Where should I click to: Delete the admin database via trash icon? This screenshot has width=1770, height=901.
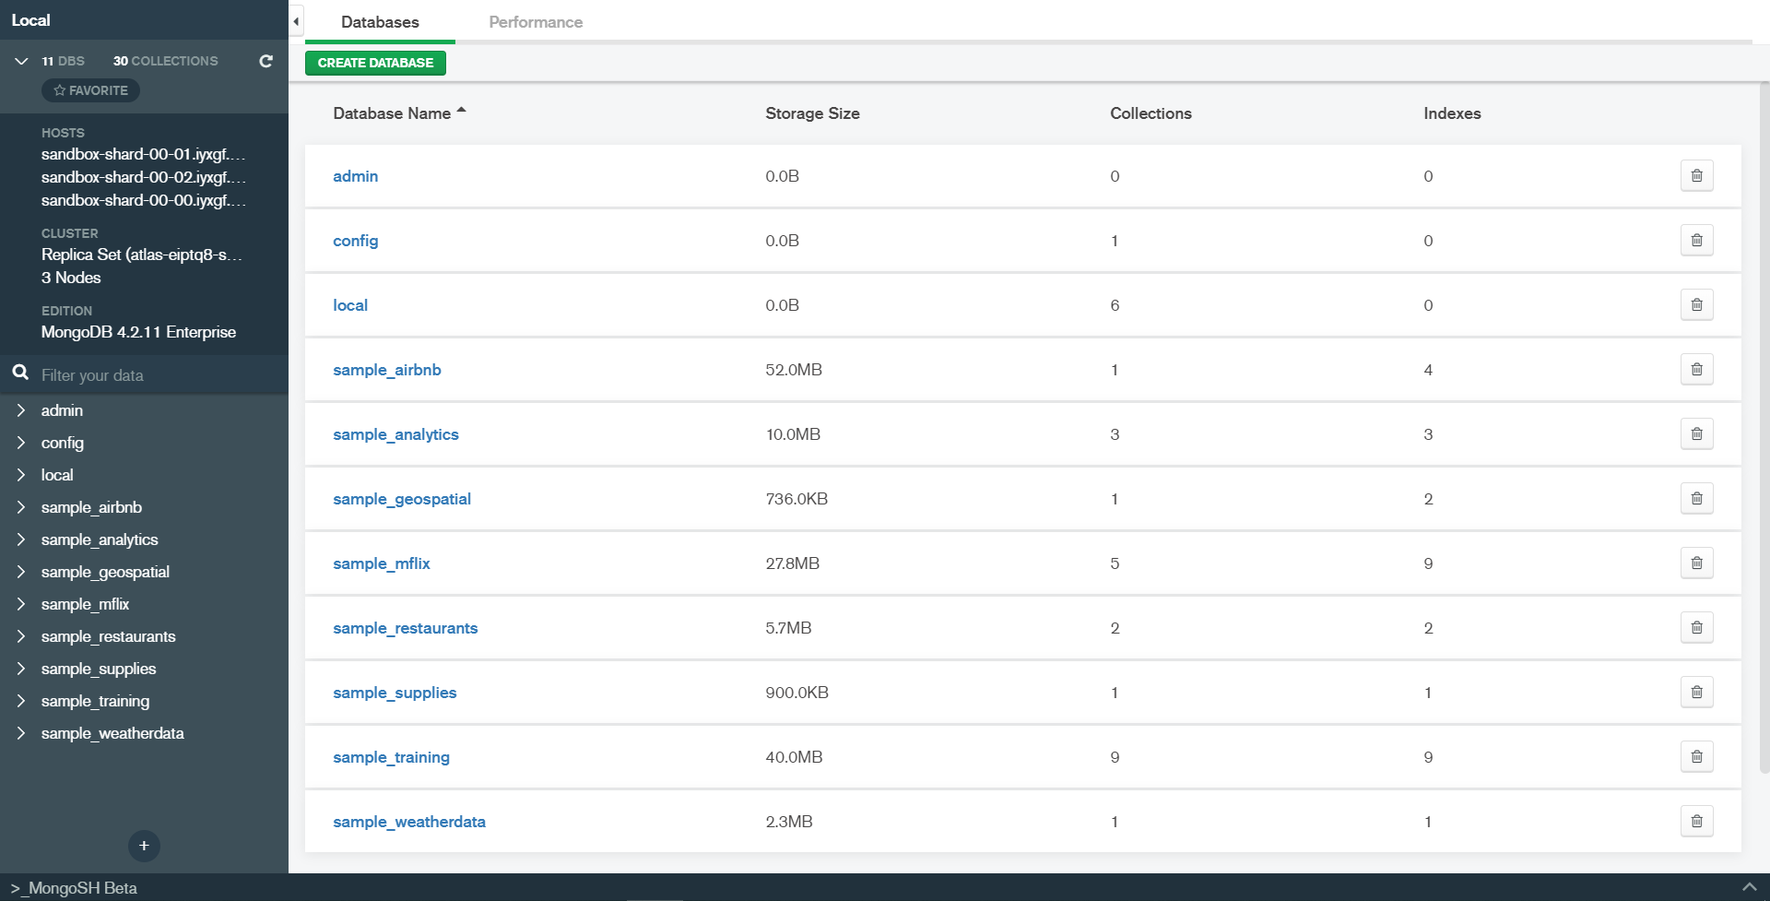coord(1696,176)
